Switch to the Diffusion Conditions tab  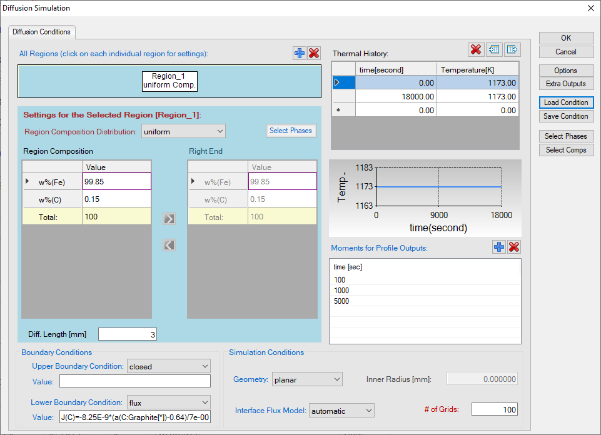(x=42, y=32)
